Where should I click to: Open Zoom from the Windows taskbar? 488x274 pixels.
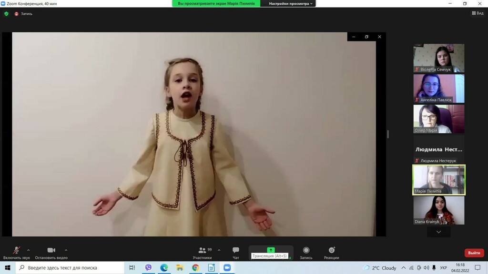pos(227,268)
